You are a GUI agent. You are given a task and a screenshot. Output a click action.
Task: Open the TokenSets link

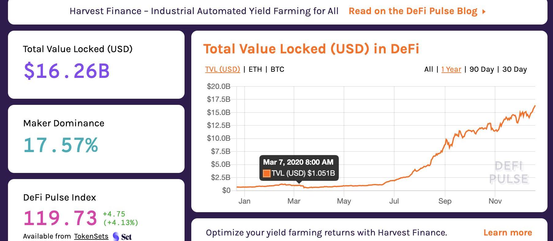pos(91,236)
